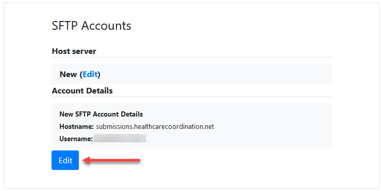Click the Host server section heading
Viewport: 382px width, 191px height.
pos(74,51)
